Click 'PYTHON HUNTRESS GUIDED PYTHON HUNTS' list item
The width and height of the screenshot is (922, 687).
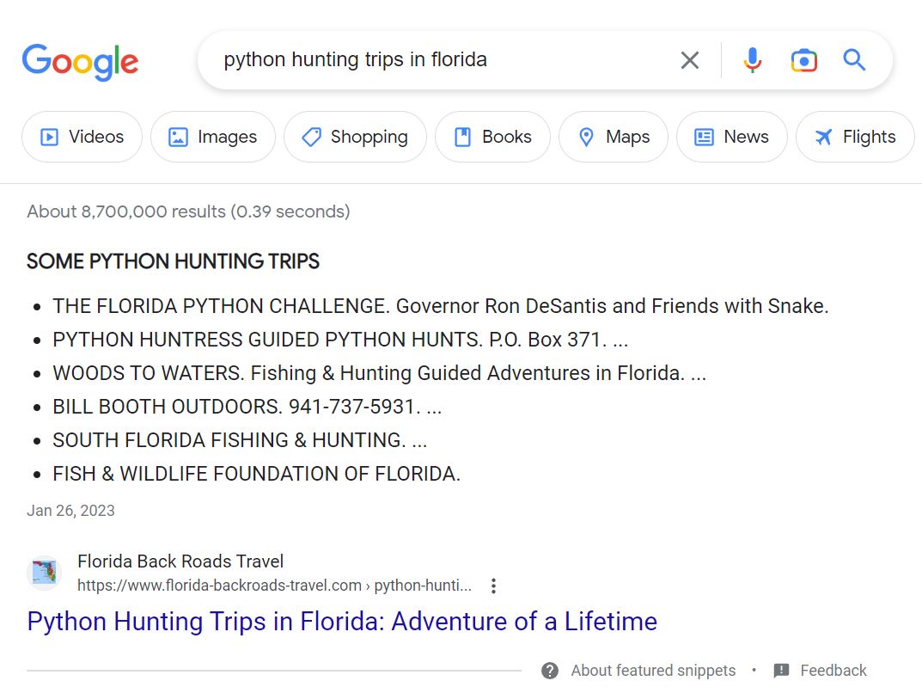coord(340,340)
